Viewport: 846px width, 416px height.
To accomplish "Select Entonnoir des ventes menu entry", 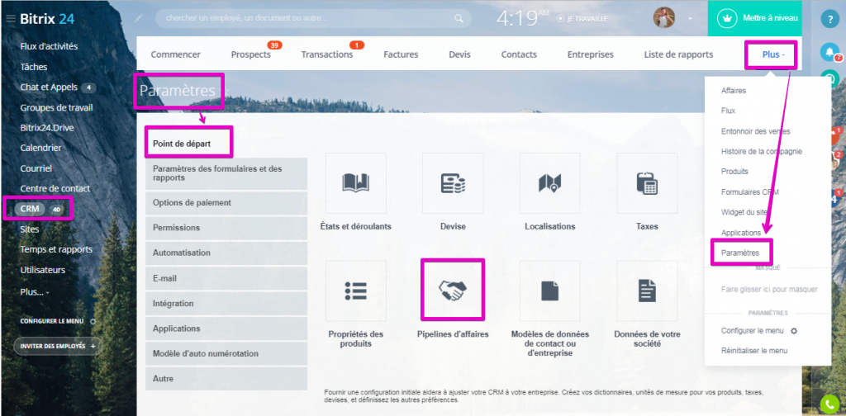I will [755, 131].
